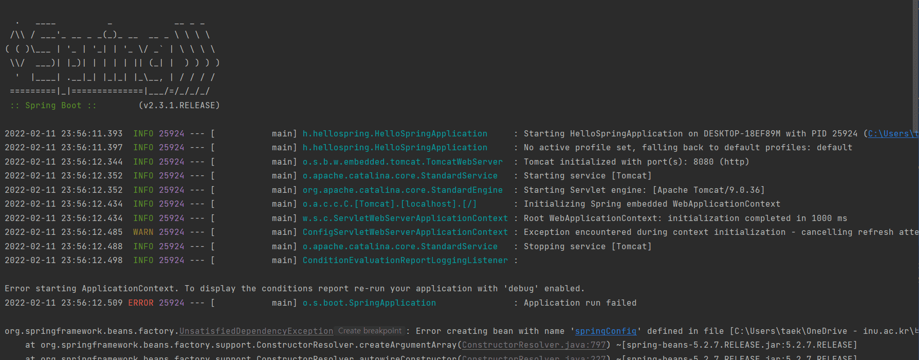Click the HelloSpringApplication logger on the 23:56:11.397 line
919x360 pixels.
(x=395, y=148)
